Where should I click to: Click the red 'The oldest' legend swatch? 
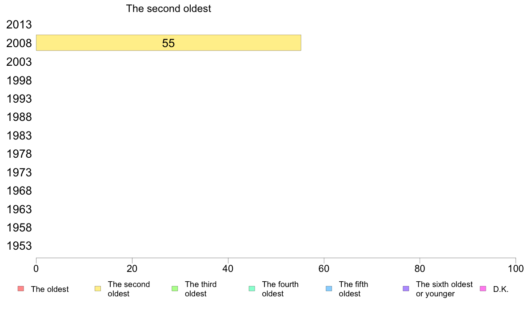pos(21,289)
